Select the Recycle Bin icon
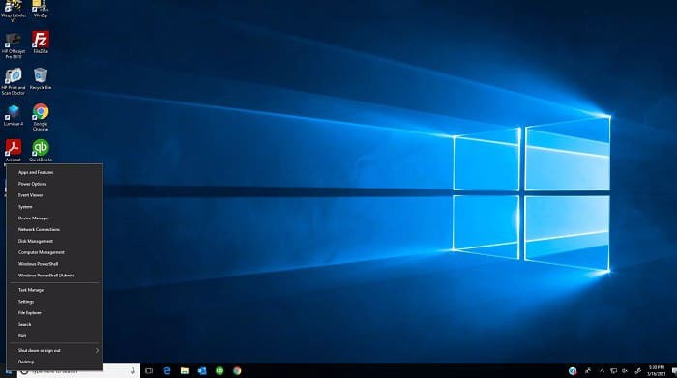The image size is (677, 378). click(x=41, y=78)
